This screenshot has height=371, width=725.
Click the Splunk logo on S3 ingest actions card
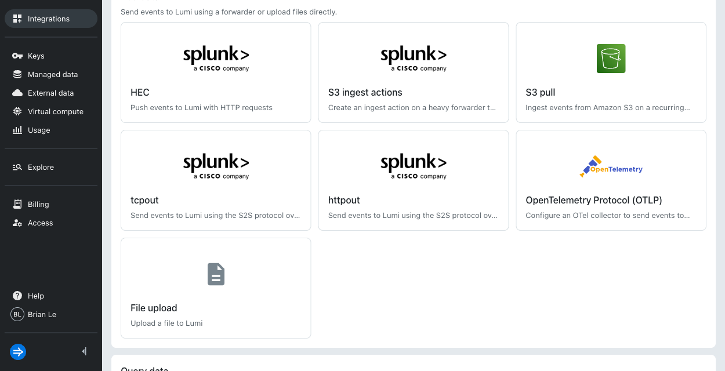coord(414,59)
